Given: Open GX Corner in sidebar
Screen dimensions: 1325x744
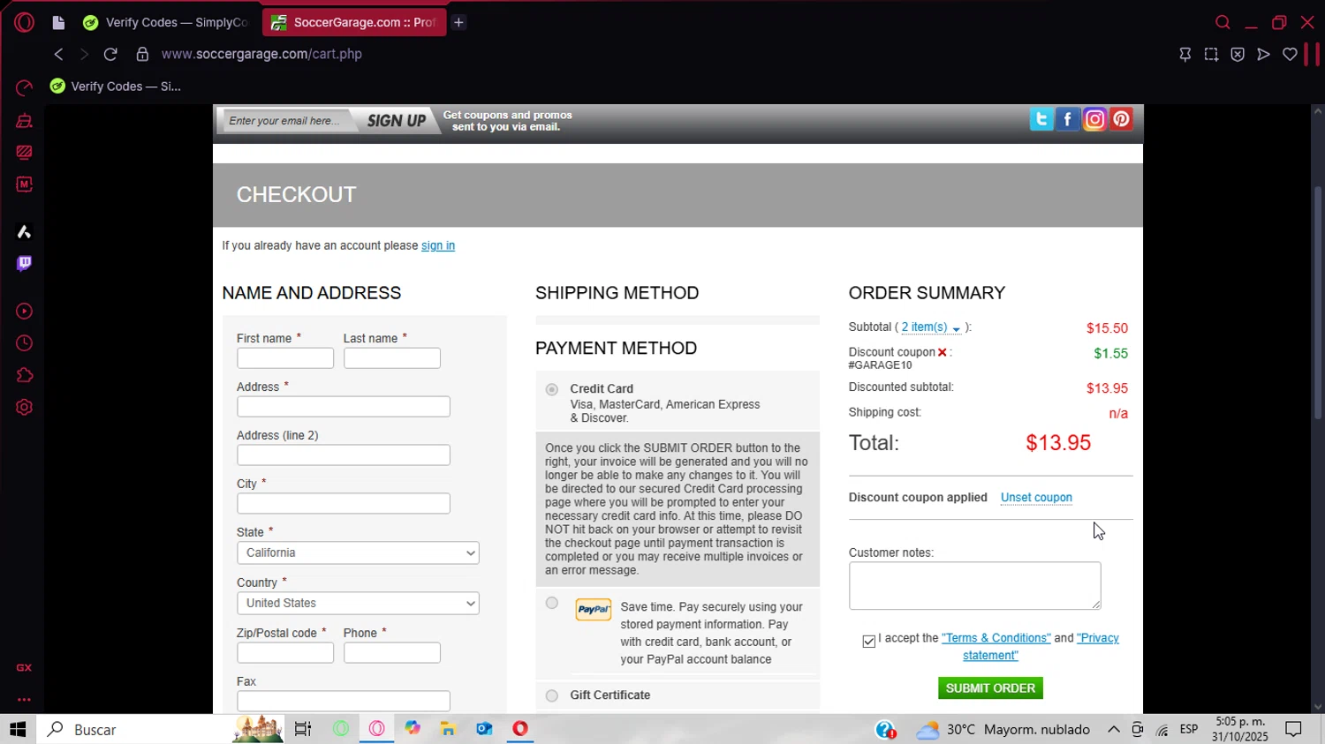Looking at the screenshot, I should [24, 667].
